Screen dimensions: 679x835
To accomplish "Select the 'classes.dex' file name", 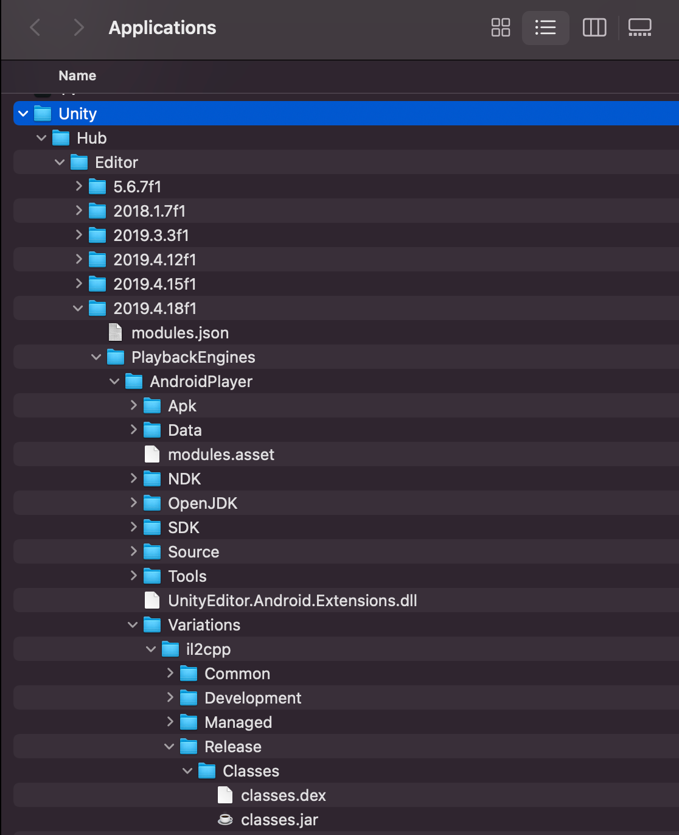I will coord(284,795).
